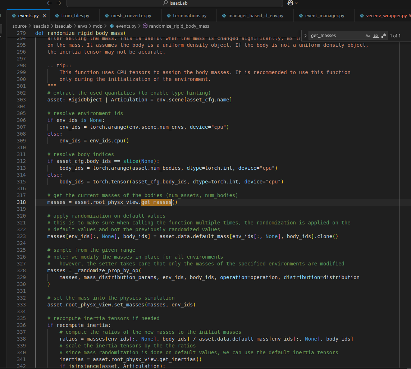
Task: Click line number 303 in gutter
Action: [21, 100]
